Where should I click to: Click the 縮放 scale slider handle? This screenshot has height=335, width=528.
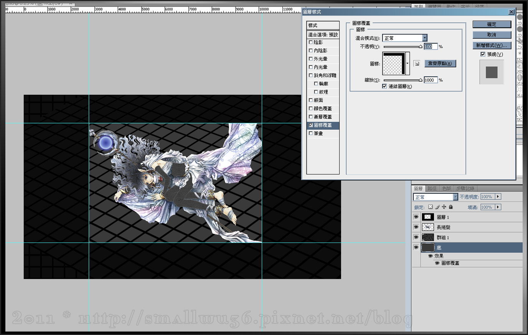(421, 80)
